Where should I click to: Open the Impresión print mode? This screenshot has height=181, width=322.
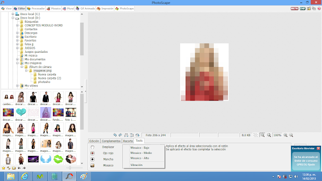click(x=105, y=9)
